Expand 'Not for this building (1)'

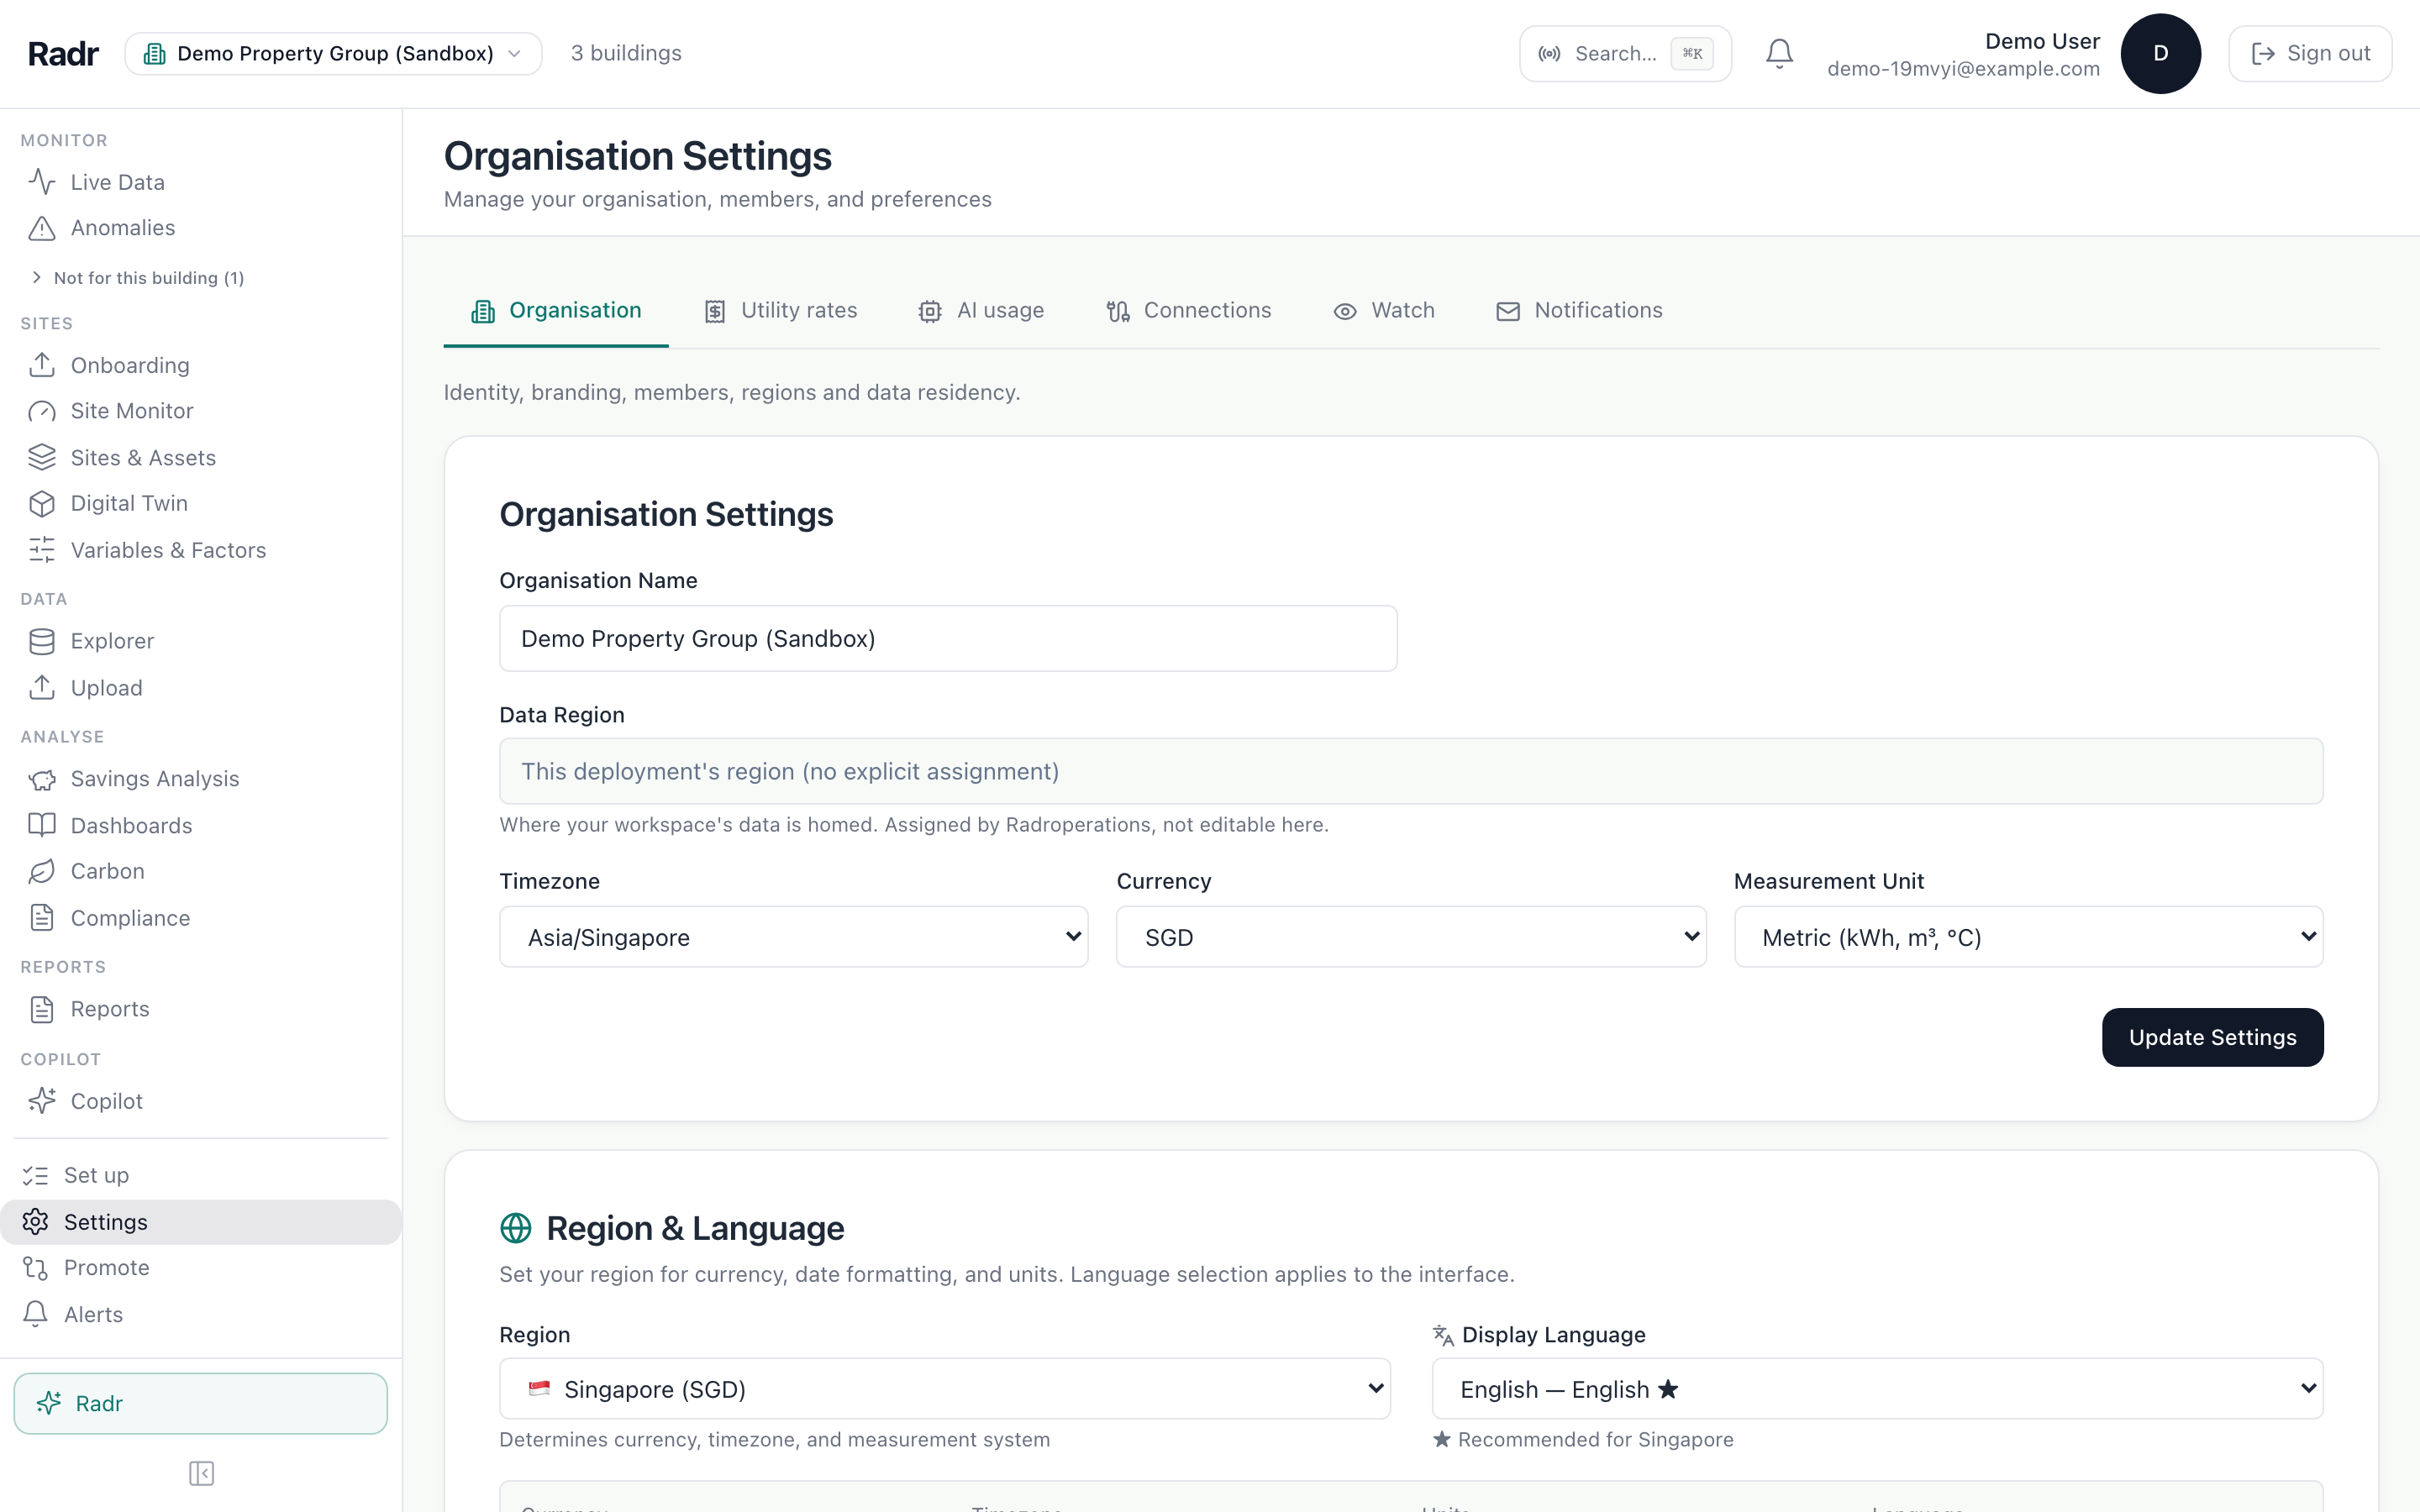point(138,278)
